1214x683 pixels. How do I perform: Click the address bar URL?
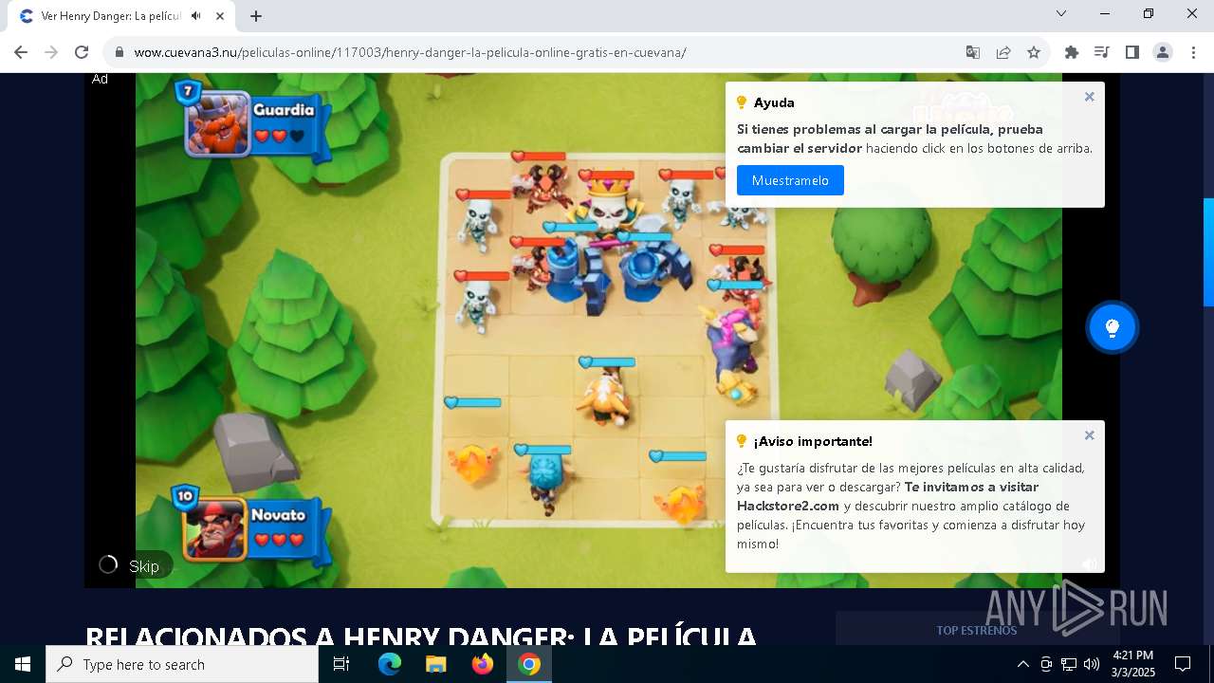pos(410,52)
